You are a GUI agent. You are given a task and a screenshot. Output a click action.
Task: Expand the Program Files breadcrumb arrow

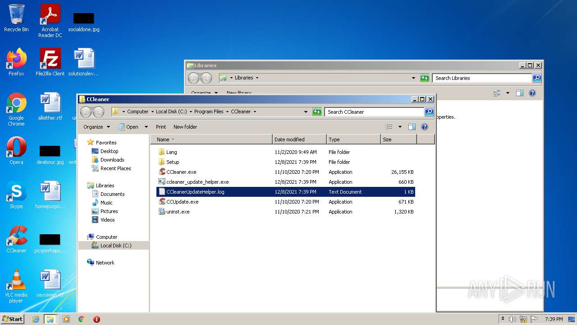tap(228, 111)
